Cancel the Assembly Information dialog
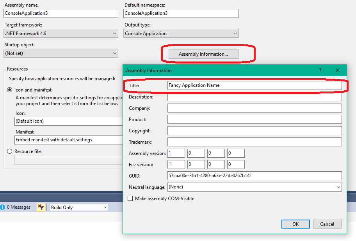This screenshot has width=356, height=241. pyautogui.click(x=327, y=224)
